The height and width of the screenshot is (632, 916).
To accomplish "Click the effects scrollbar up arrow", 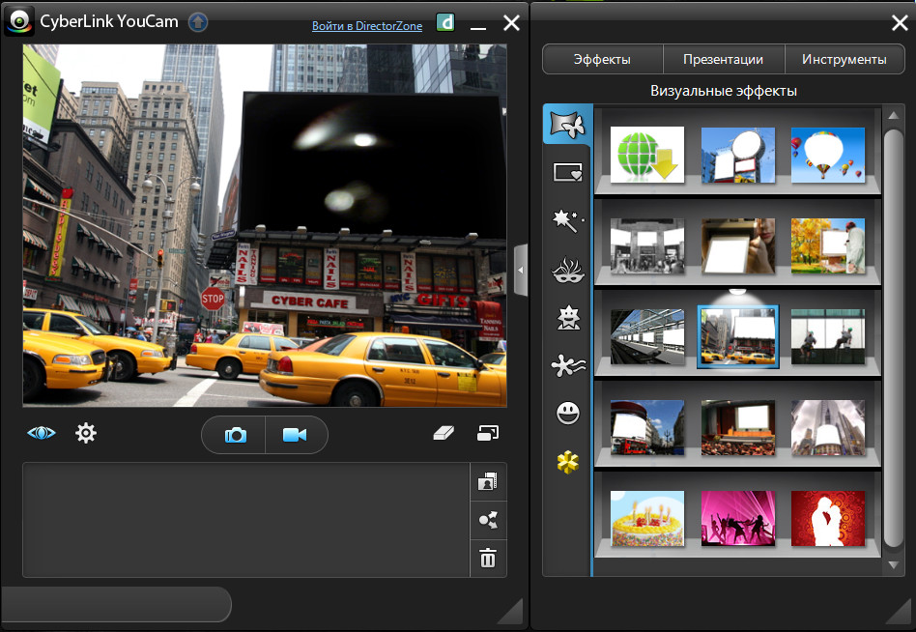I will (893, 116).
